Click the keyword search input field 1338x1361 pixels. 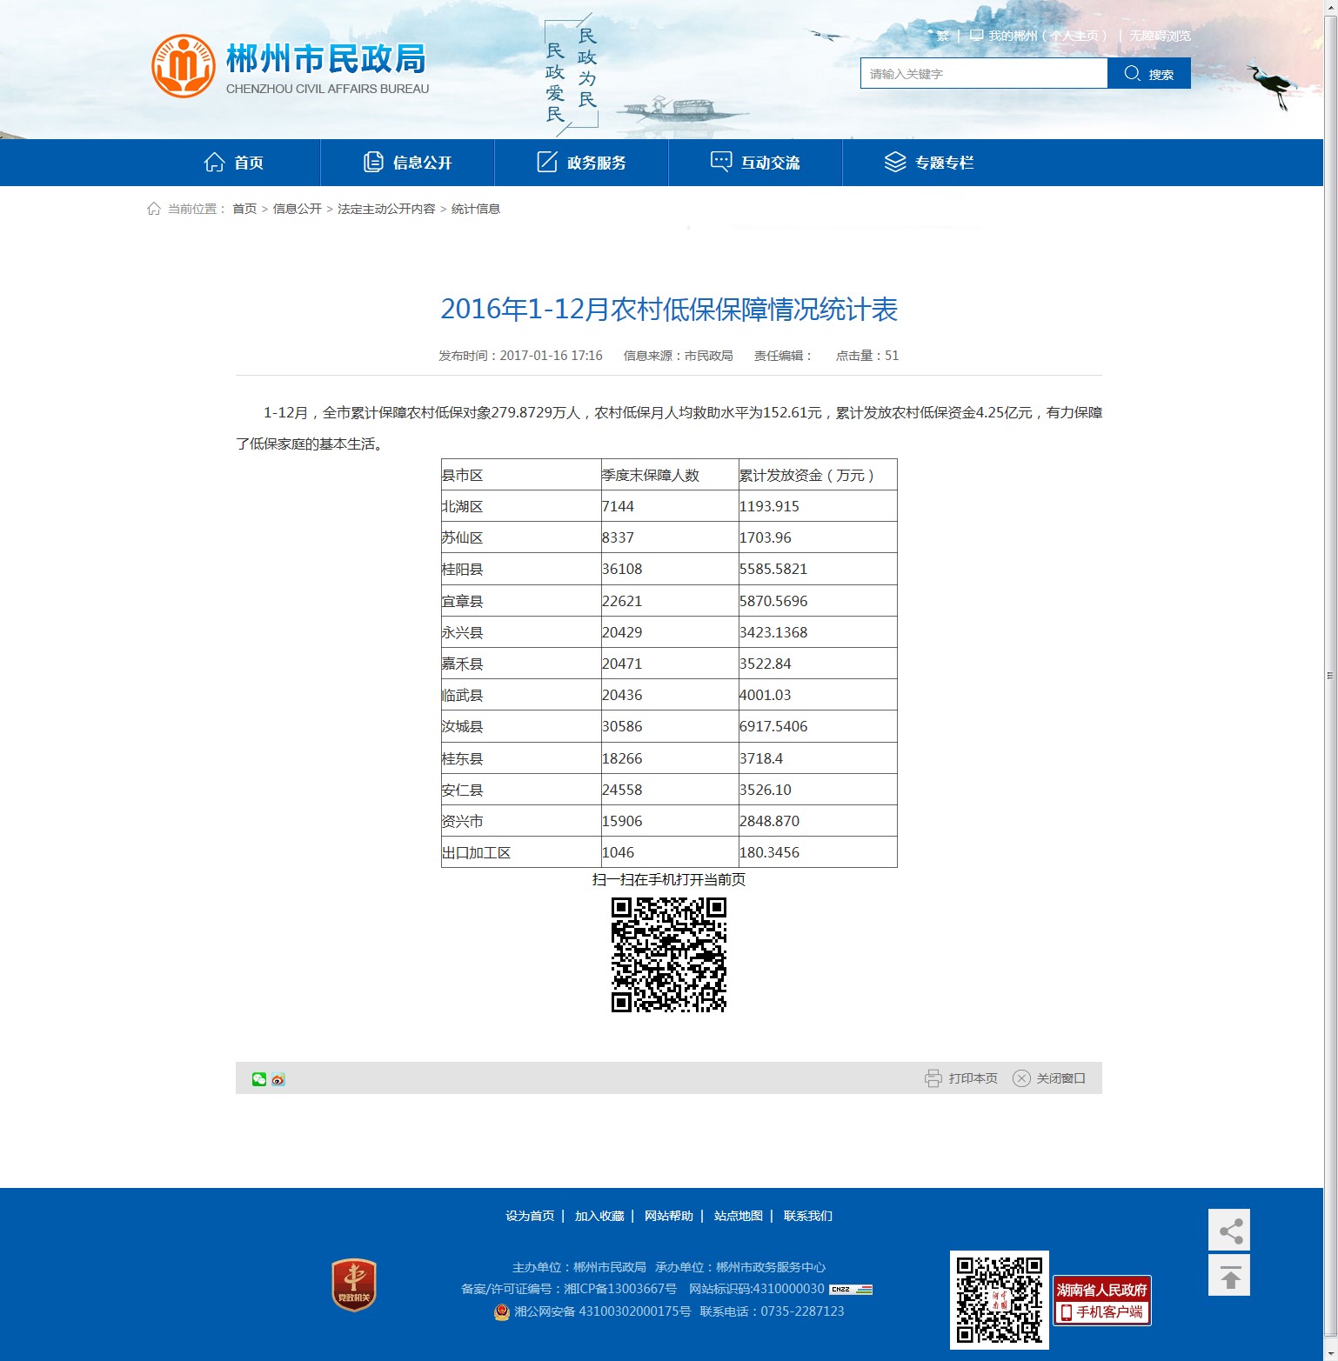point(984,73)
